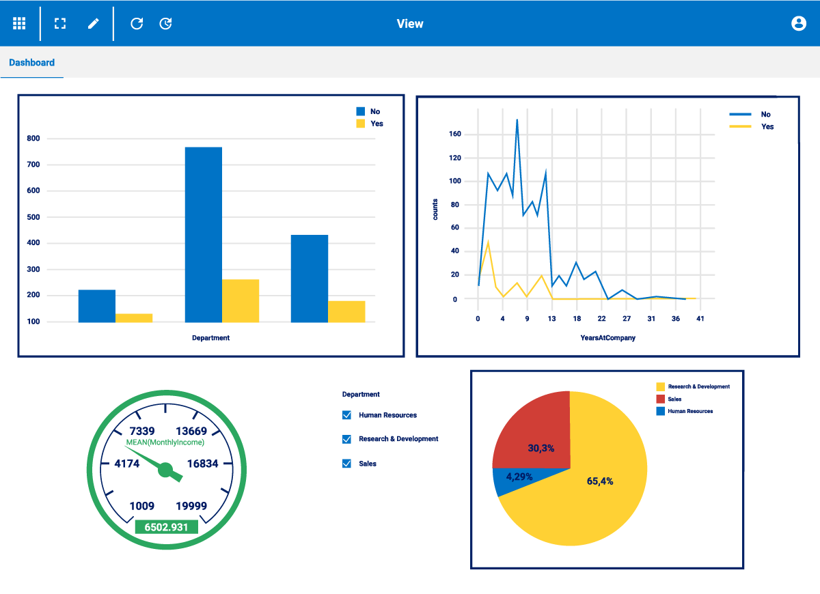The width and height of the screenshot is (820, 594).
Task: Toggle the Research & Development checkbox
Action: 346,439
